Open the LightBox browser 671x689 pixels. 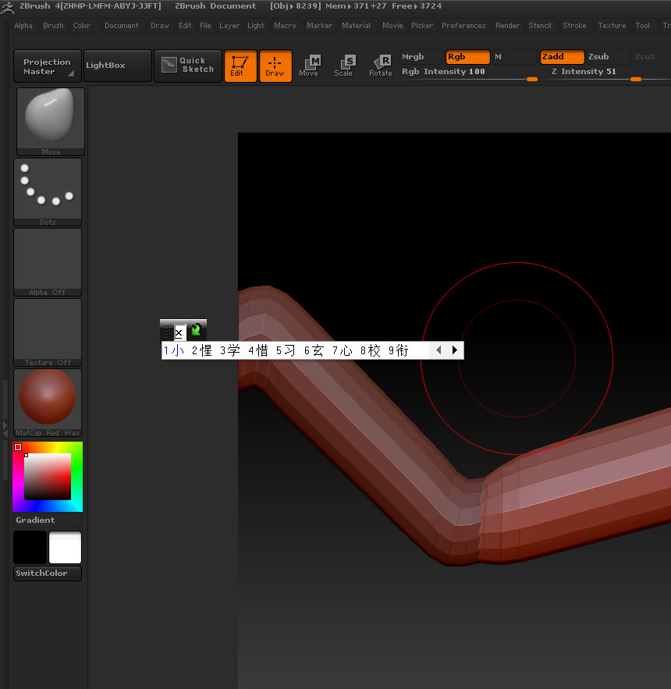click(x=116, y=66)
